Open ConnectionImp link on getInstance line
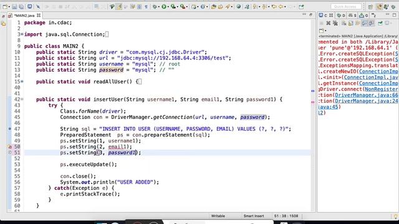399x224 pixels. pos(379,83)
